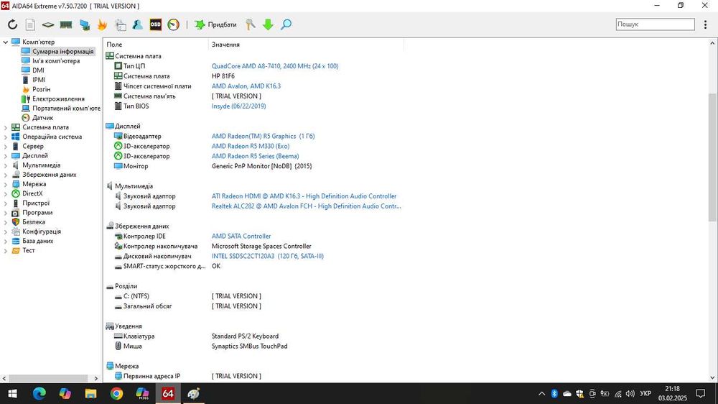Open the volume icon in system tray
Screen dimensions: 718x404
coord(630,393)
